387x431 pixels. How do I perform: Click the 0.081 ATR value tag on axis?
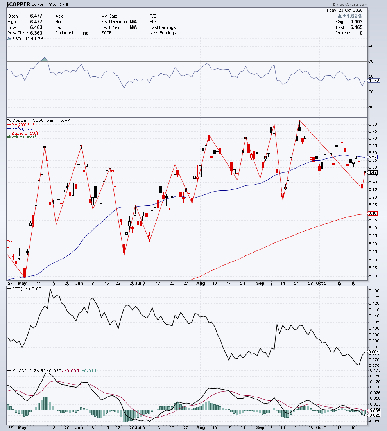(374, 352)
